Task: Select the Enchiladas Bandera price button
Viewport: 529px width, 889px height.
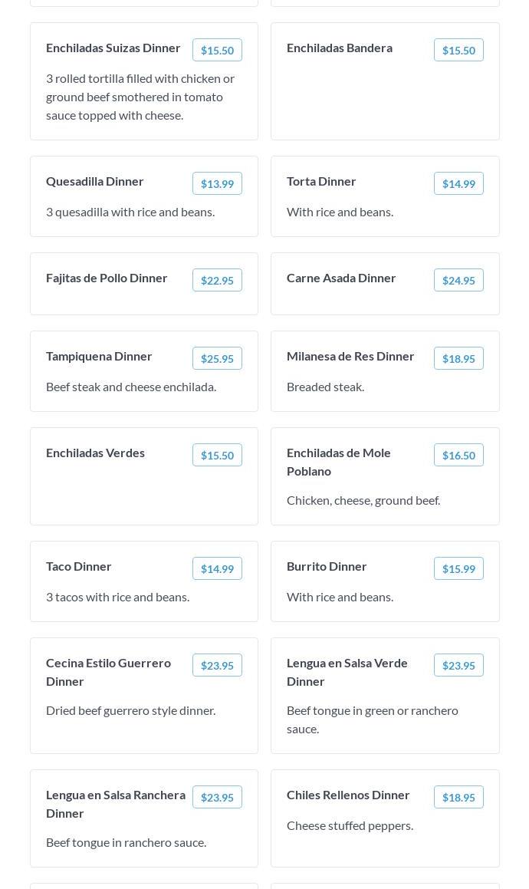Action: tap(458, 50)
